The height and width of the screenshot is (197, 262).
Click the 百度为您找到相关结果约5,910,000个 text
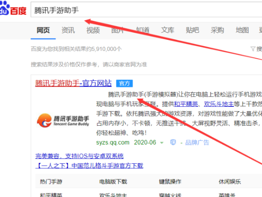76,49
